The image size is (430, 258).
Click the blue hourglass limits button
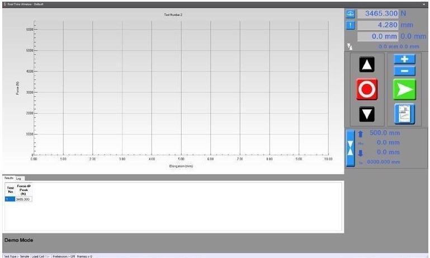tap(350, 148)
